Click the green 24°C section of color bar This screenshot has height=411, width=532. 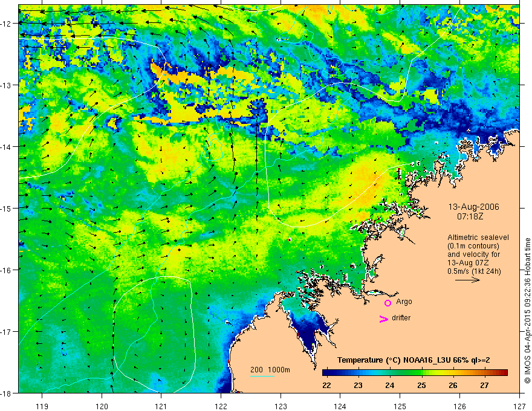coord(390,373)
